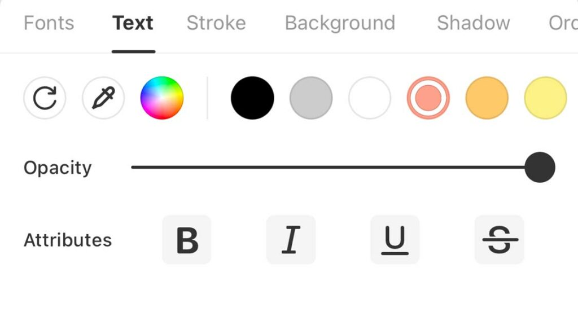The height and width of the screenshot is (325, 578).
Task: Toggle Underline text attribute
Action: (x=395, y=240)
